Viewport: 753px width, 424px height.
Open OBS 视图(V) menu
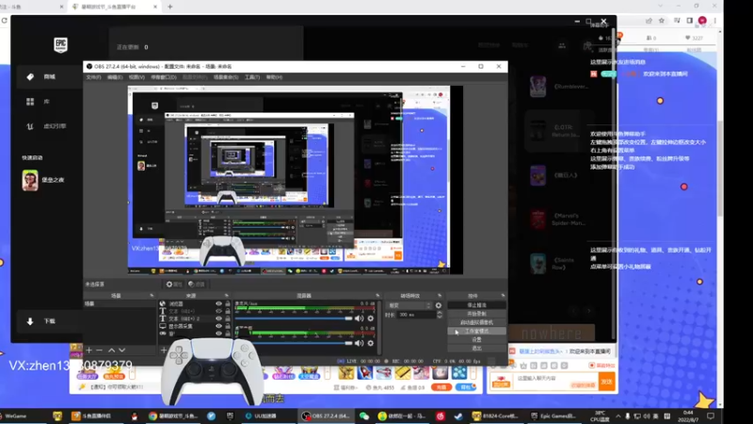(136, 77)
